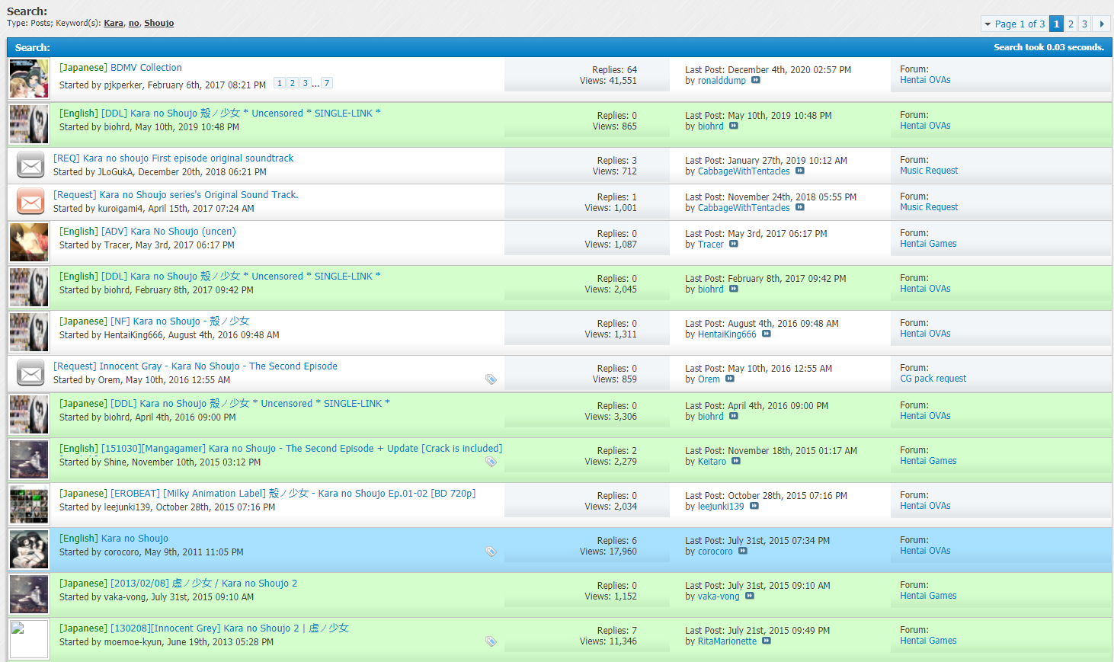This screenshot has width=1114, height=662.
Task: Click envelope icon of REQ soundtrack thread
Action: click(31, 165)
